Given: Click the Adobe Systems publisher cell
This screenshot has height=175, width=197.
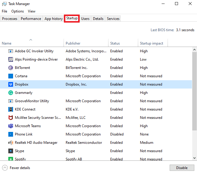Looking at the screenshot, I should point(86,51).
